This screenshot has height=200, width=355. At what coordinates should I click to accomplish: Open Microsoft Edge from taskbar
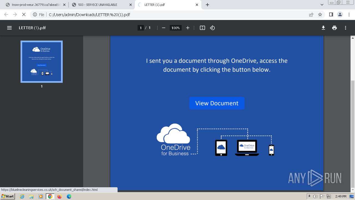click(x=69, y=196)
